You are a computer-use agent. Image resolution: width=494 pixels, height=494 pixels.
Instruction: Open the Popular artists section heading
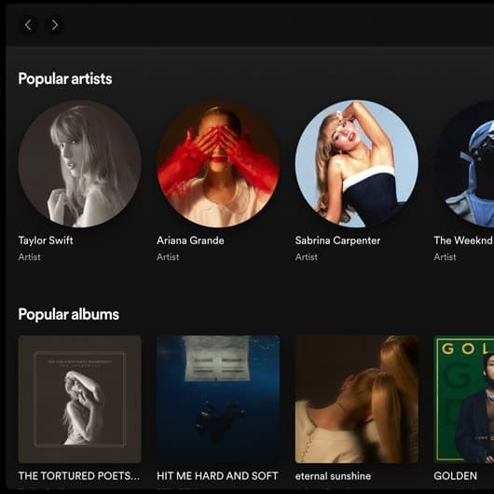(65, 79)
